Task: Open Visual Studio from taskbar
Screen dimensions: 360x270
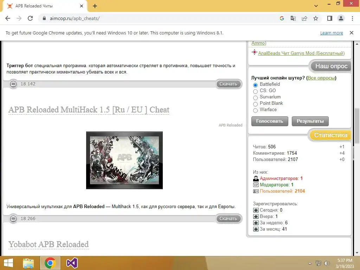Action: coord(72,263)
